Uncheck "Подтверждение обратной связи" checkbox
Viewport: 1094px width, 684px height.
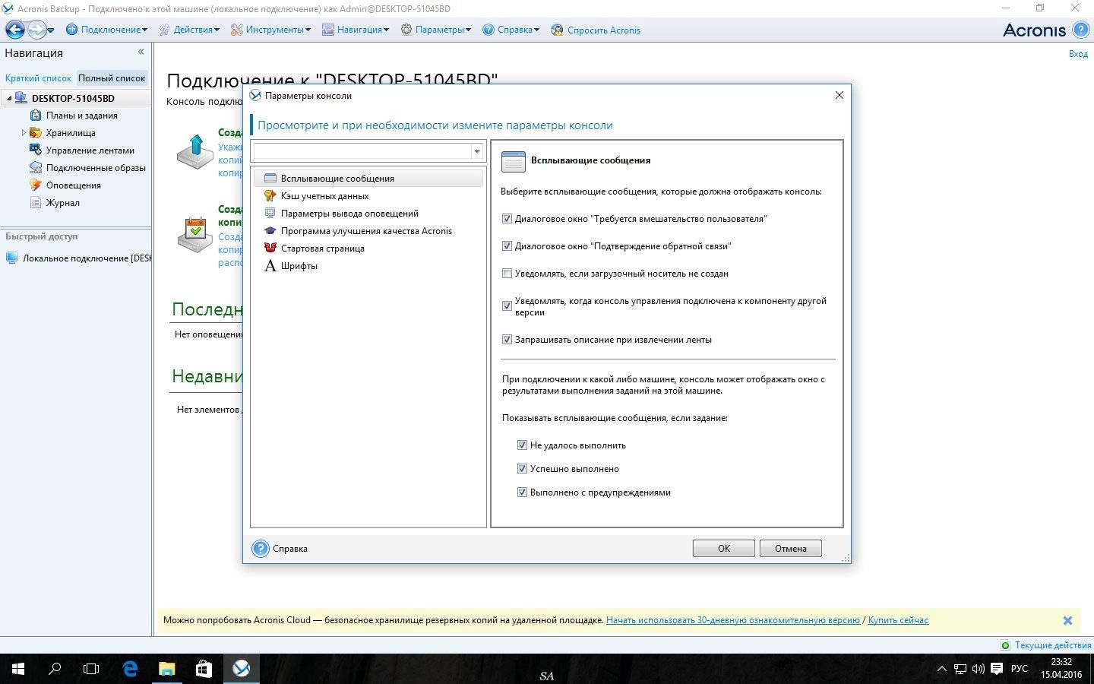pyautogui.click(x=507, y=246)
